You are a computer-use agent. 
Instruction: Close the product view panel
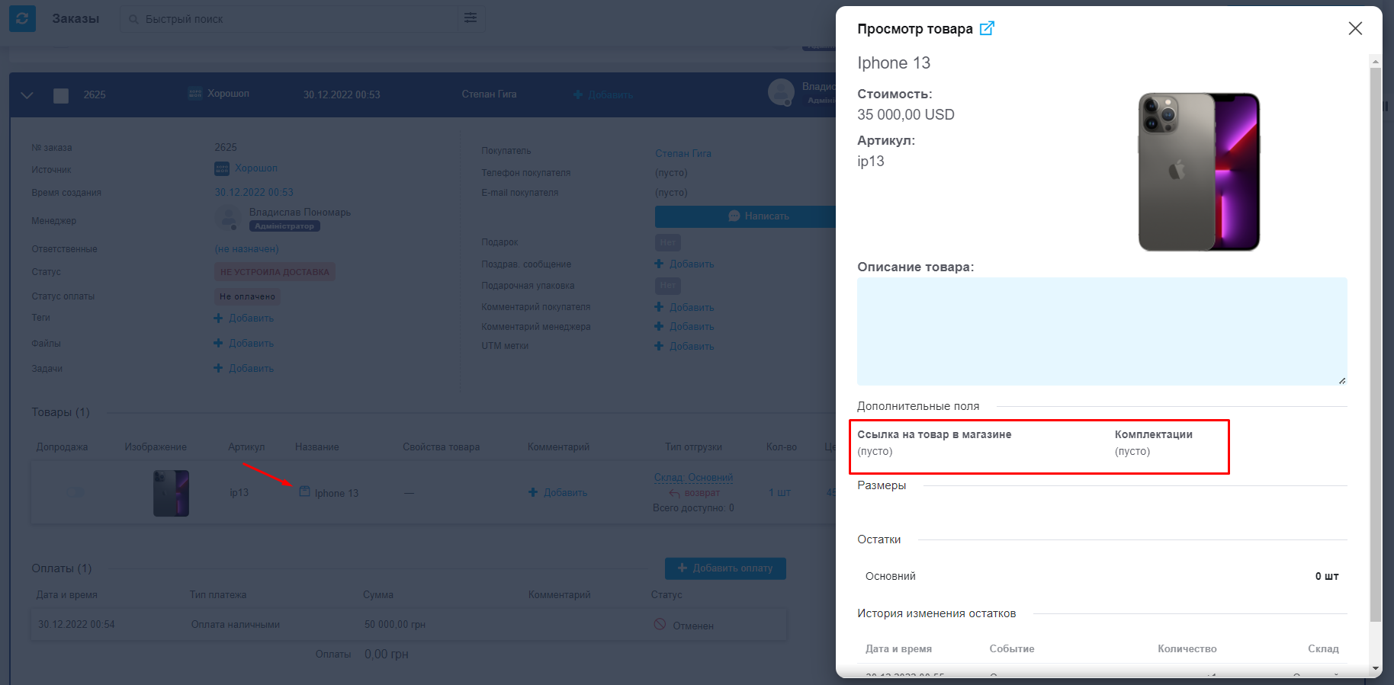click(x=1355, y=28)
